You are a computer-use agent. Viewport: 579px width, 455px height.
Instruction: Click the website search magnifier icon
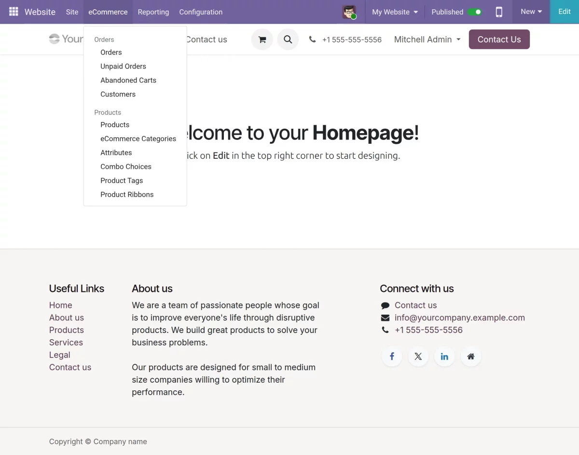(288, 40)
